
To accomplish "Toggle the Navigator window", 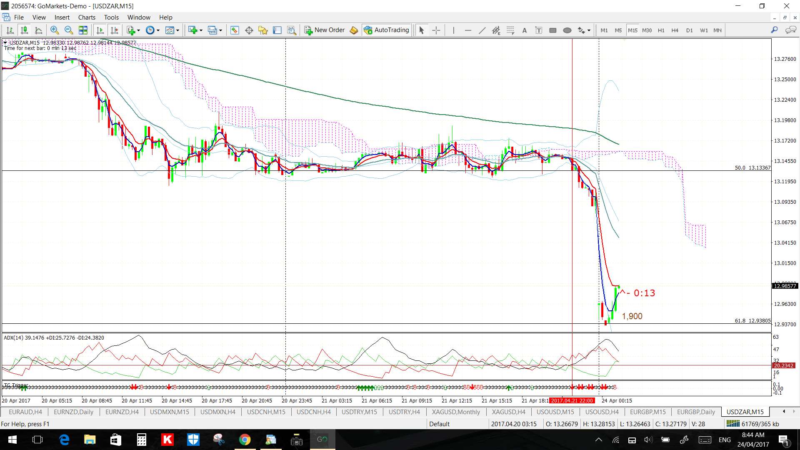I will pyautogui.click(x=263, y=30).
